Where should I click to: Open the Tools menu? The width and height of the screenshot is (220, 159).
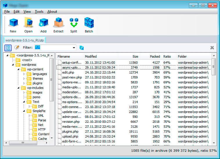(39, 12)
